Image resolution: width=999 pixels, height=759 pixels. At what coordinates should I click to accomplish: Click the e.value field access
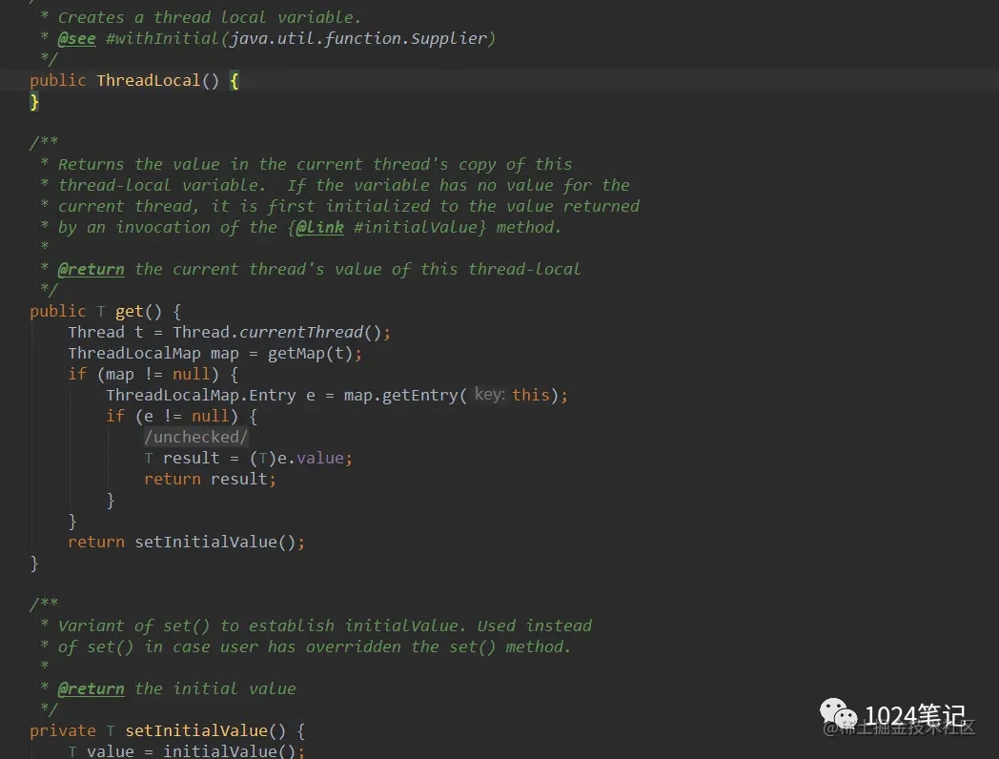(x=315, y=458)
